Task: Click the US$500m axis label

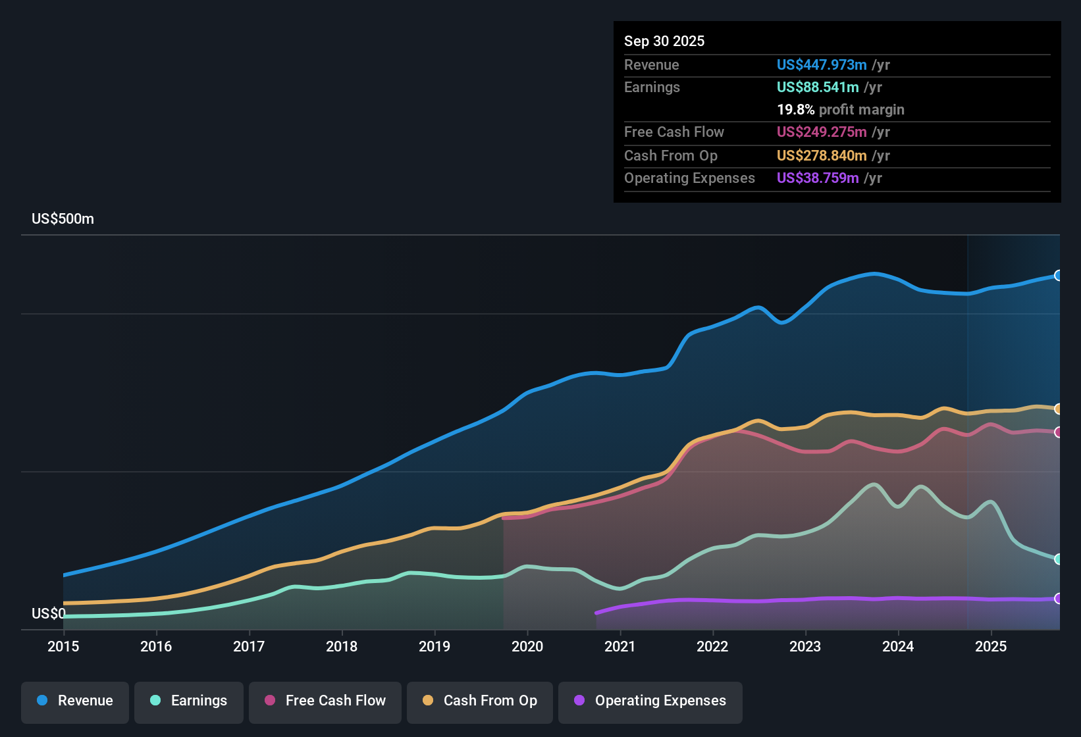Action: (63, 218)
